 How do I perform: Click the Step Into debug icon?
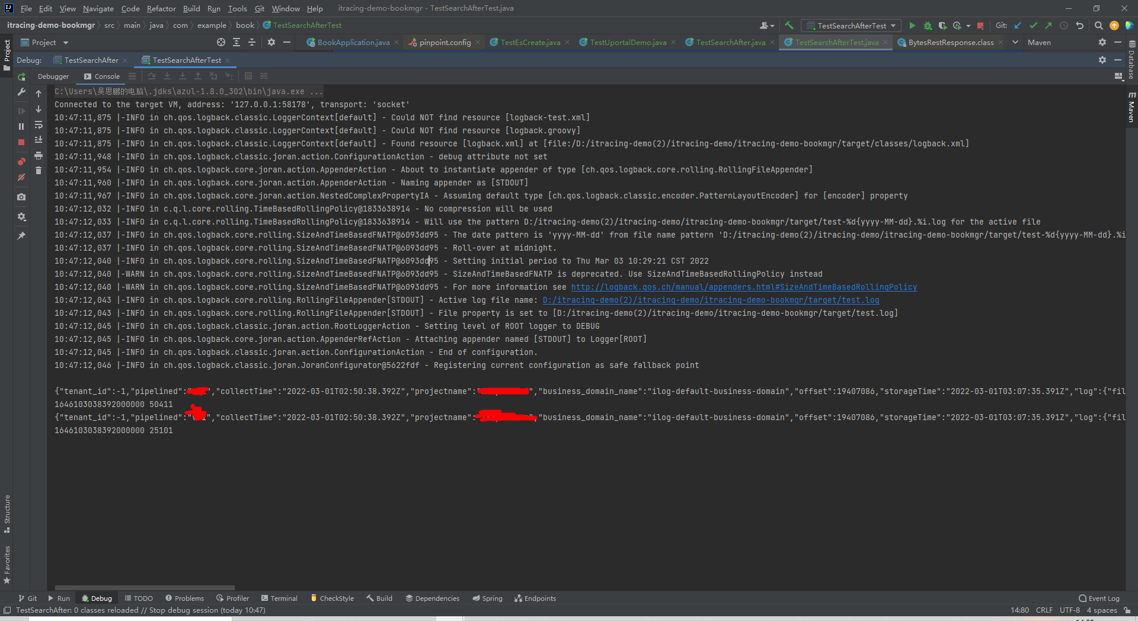[x=167, y=76]
